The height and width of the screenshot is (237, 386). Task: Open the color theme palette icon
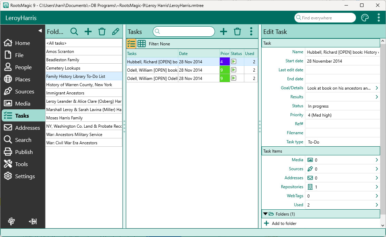point(365,18)
